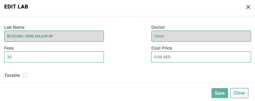The width and height of the screenshot is (255, 101).
Task: Click the outlined Close button text
Action: pos(239,93)
